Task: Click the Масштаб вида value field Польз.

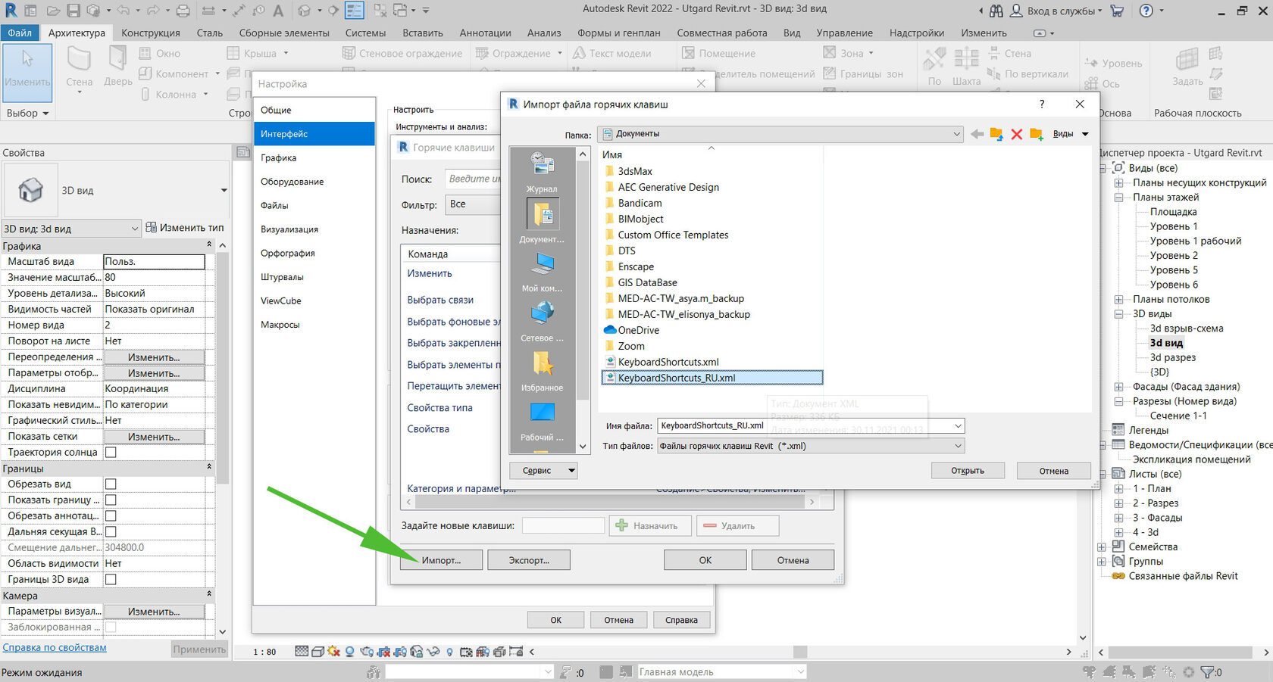Action: tap(155, 261)
